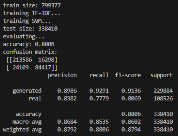The height and width of the screenshot is (136, 178).
Task: Click the accuracy row support 338410
Action: click(163, 114)
